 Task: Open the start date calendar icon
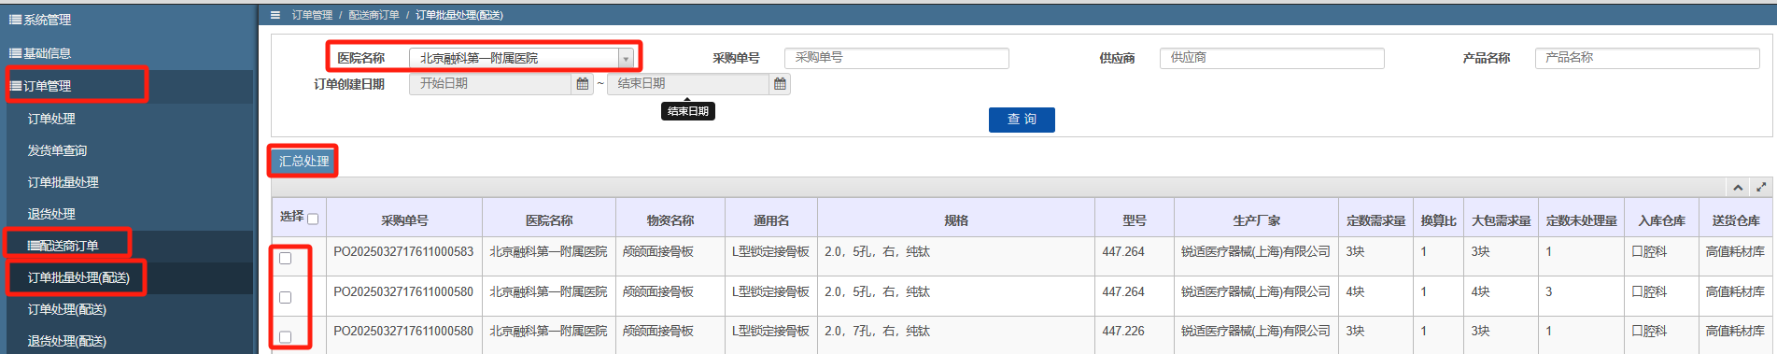click(x=583, y=84)
